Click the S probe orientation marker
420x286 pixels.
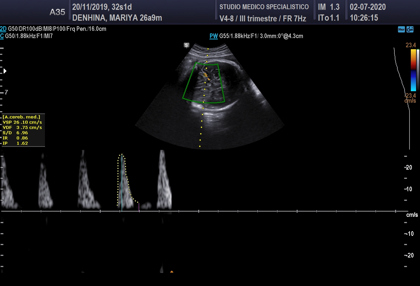(x=186, y=45)
